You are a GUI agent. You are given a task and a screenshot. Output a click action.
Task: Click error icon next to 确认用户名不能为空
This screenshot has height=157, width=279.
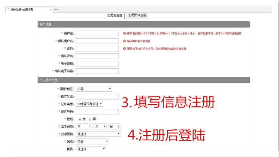click(125, 41)
